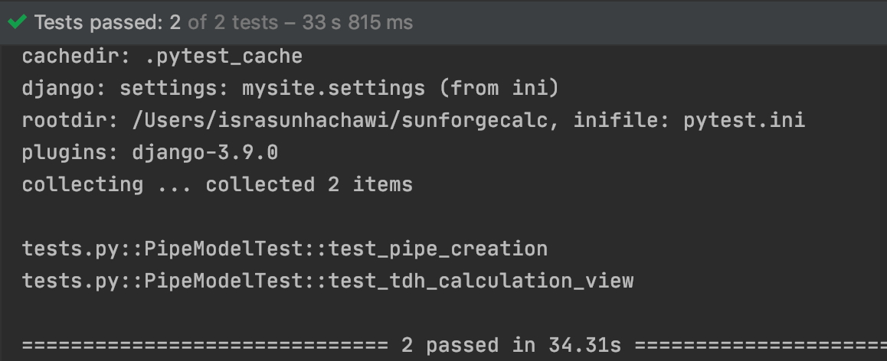Viewport: 887px width, 361px height.
Task: Select the '.pytest_cache' cachedir value
Action: (224, 57)
